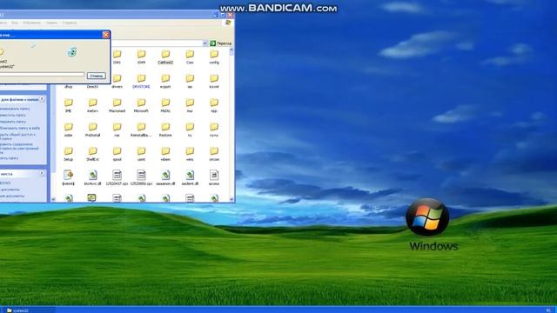Click the publish folder to web link
The width and height of the screenshot is (557, 313).
20,128
